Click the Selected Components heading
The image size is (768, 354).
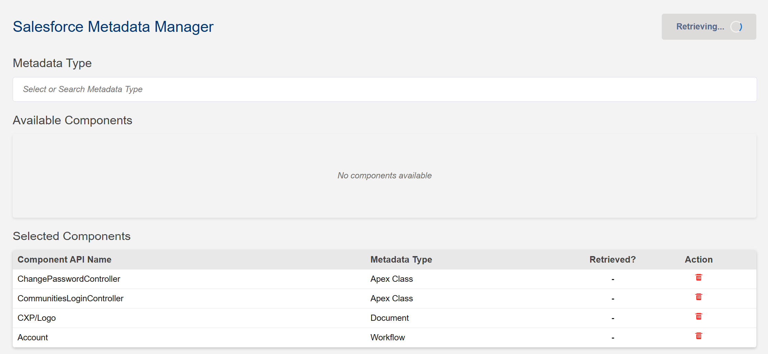72,236
